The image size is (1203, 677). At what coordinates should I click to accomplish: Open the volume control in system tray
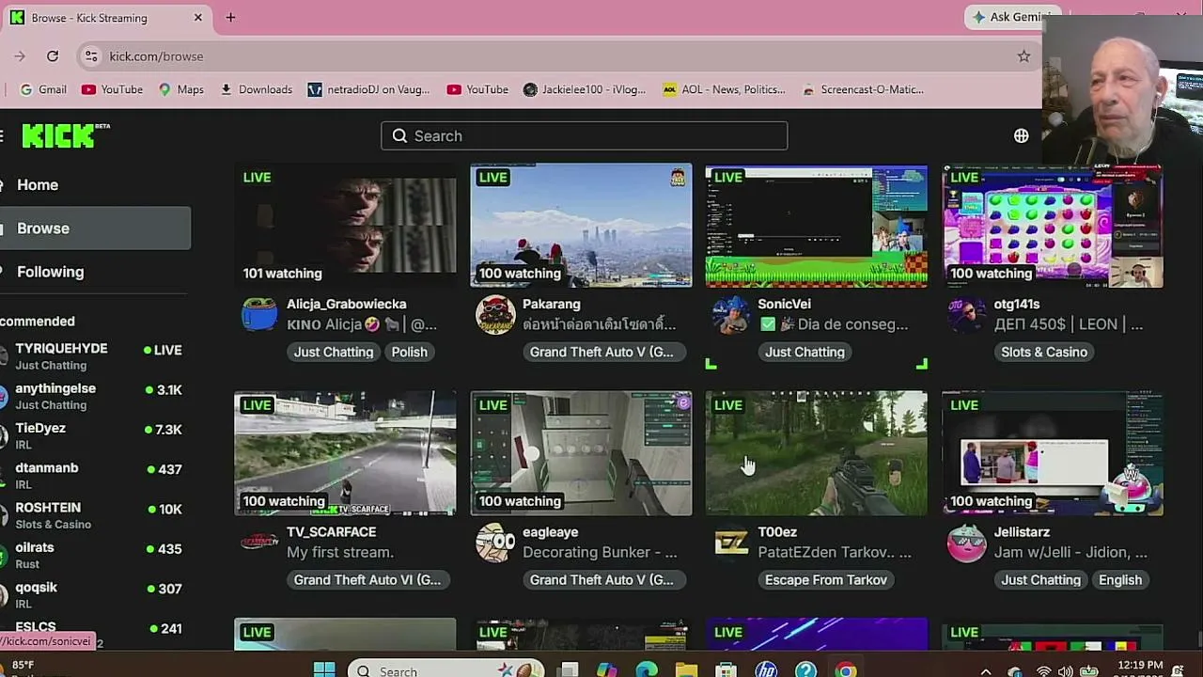coord(1066,671)
